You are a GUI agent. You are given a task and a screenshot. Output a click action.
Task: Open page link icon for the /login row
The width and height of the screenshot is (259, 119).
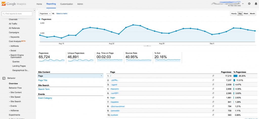click(x=213, y=98)
